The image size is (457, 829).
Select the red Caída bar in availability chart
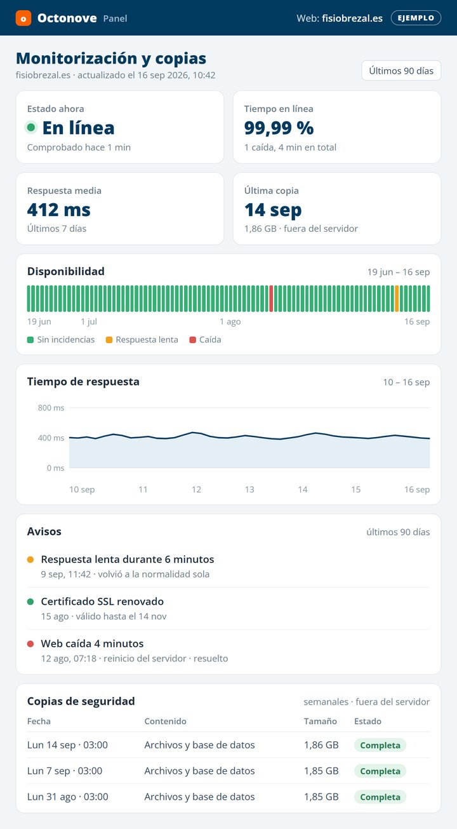click(271, 299)
